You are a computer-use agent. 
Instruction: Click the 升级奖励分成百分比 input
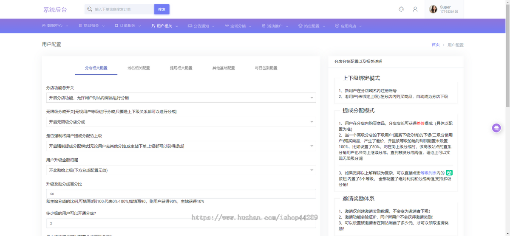click(181, 194)
